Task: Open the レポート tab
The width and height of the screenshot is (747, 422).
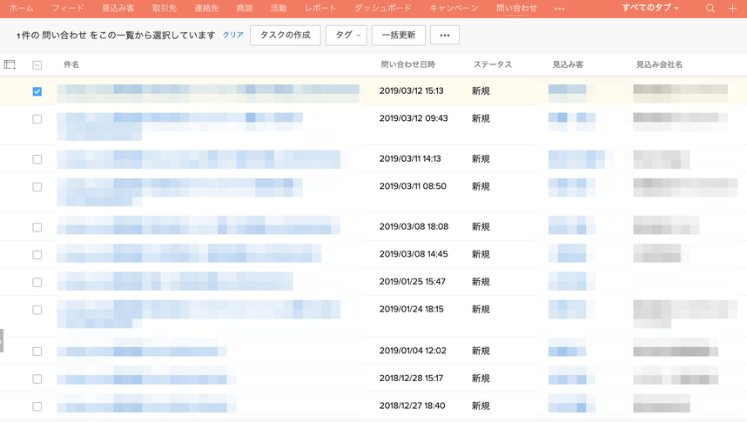Action: [320, 9]
